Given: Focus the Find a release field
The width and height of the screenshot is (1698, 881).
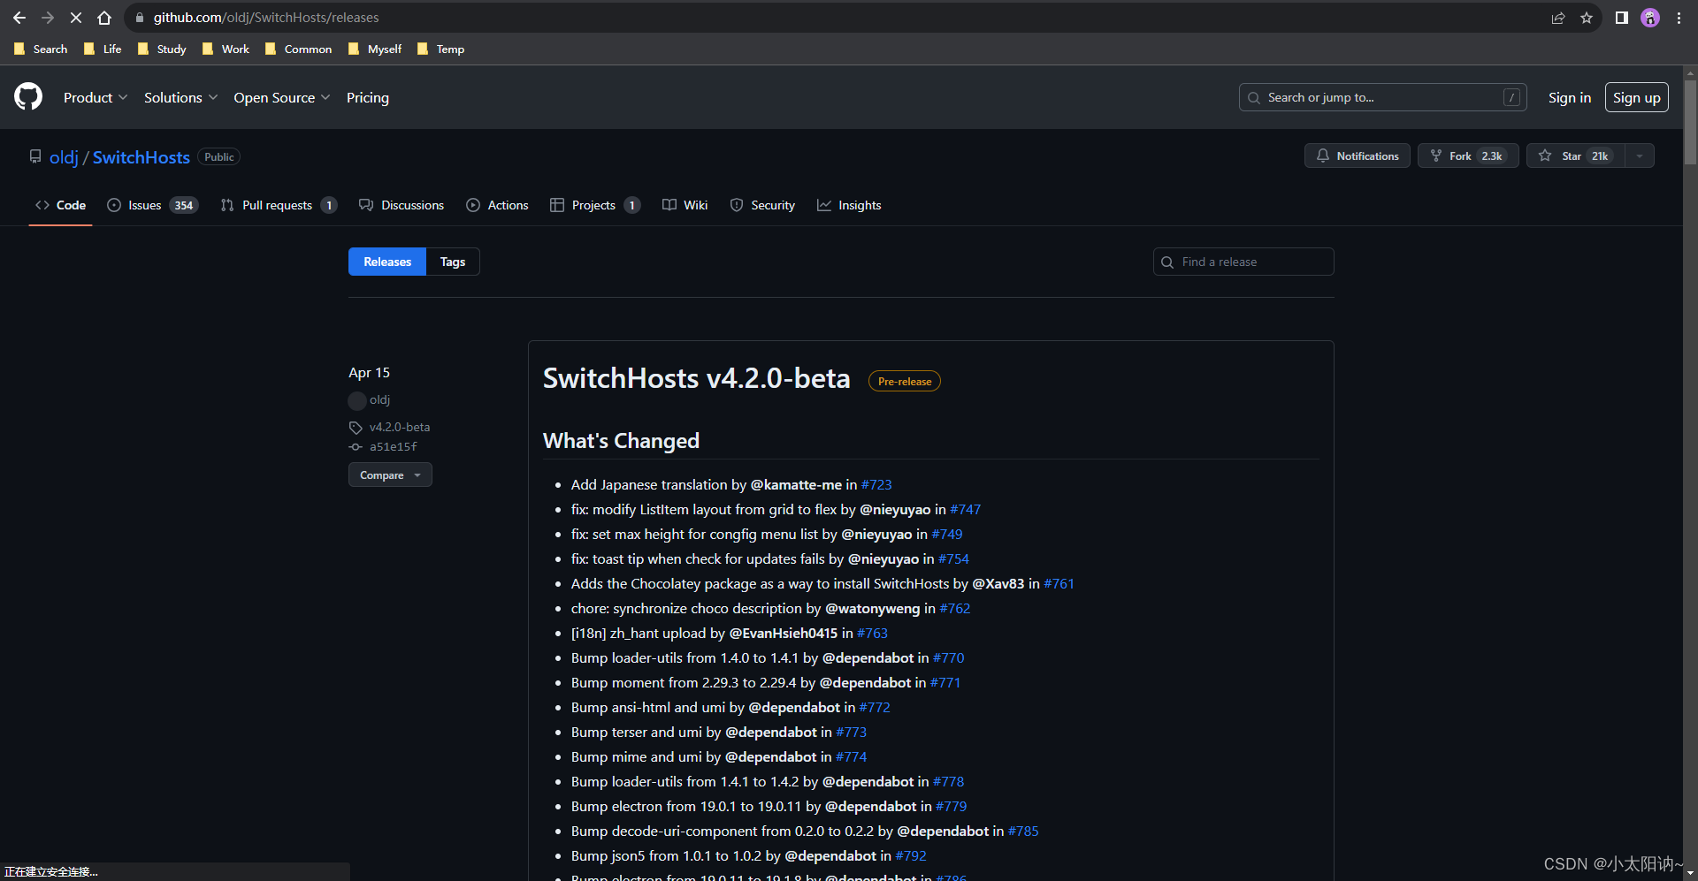Looking at the screenshot, I should tap(1243, 262).
